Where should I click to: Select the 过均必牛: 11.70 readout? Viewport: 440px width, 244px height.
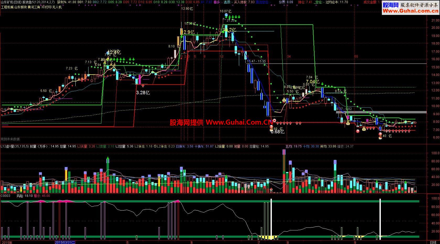point(337,2)
